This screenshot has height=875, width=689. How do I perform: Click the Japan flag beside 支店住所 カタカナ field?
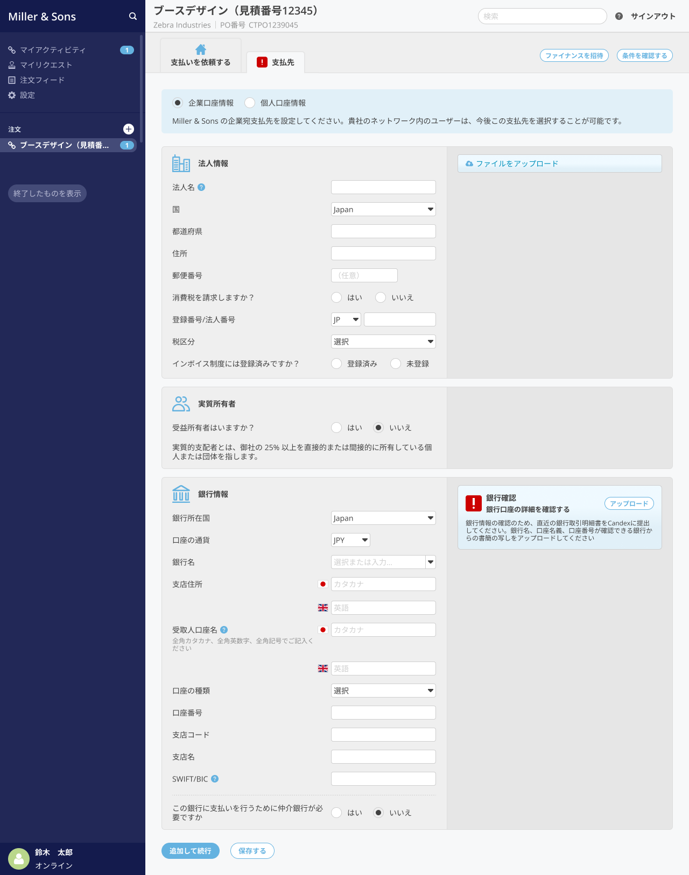(323, 584)
